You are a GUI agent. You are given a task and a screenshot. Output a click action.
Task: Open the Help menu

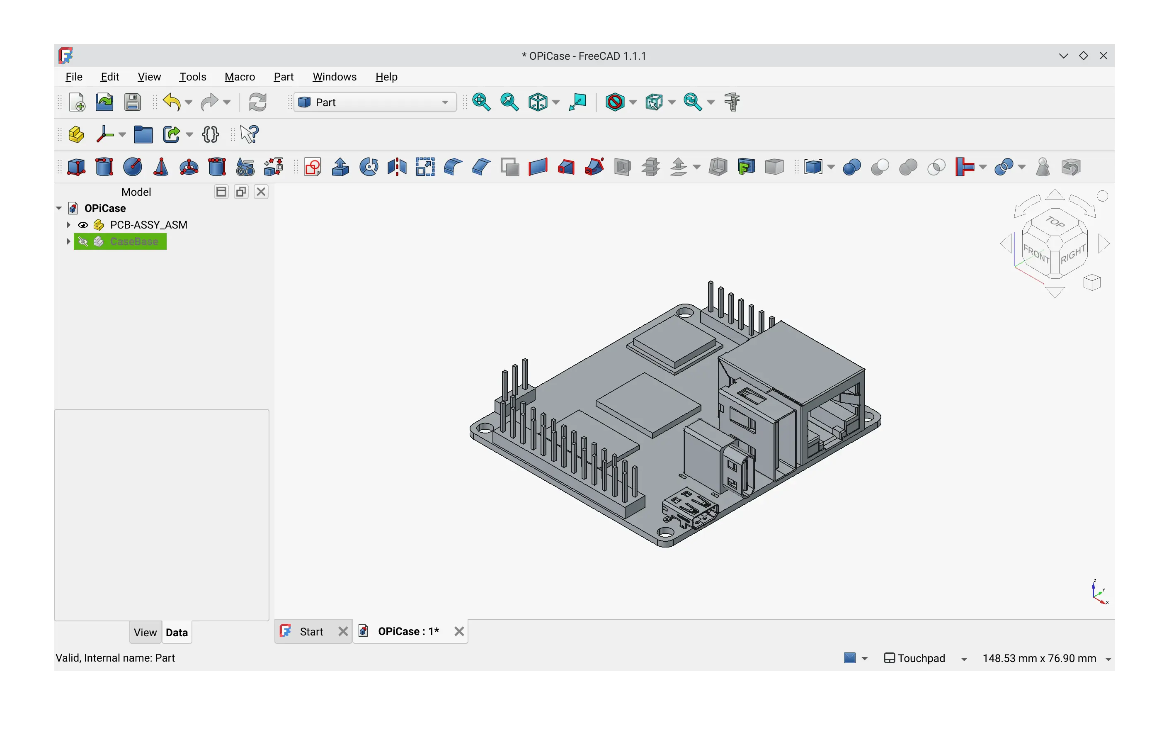point(386,77)
